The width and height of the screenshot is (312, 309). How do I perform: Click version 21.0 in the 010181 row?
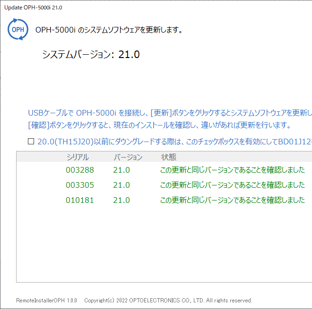click(x=121, y=200)
